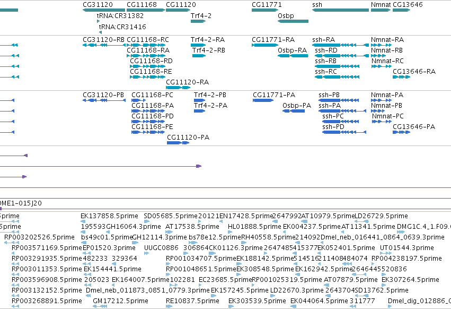Select transcript CG11771-RA
This screenshot has width=451, height=309.
coord(273,39)
